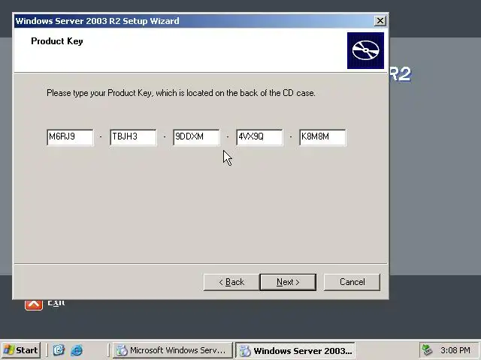Click the 3:08 PM clock
This screenshot has height=360, width=481.
pos(455,350)
